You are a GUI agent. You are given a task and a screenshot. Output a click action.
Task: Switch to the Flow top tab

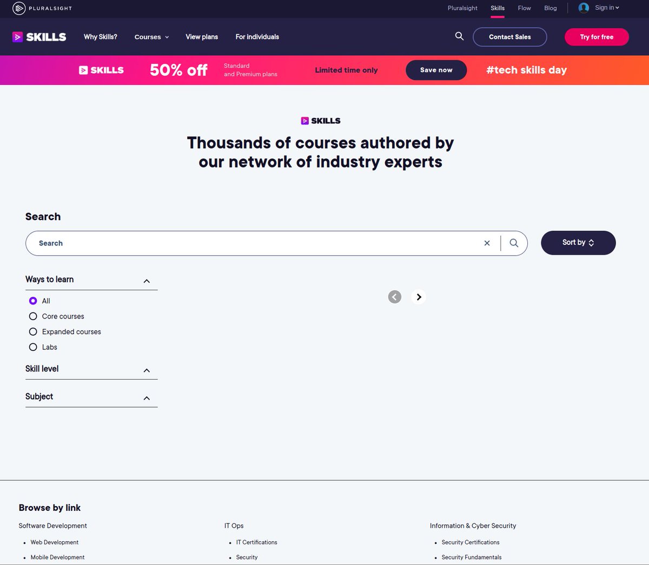(524, 8)
